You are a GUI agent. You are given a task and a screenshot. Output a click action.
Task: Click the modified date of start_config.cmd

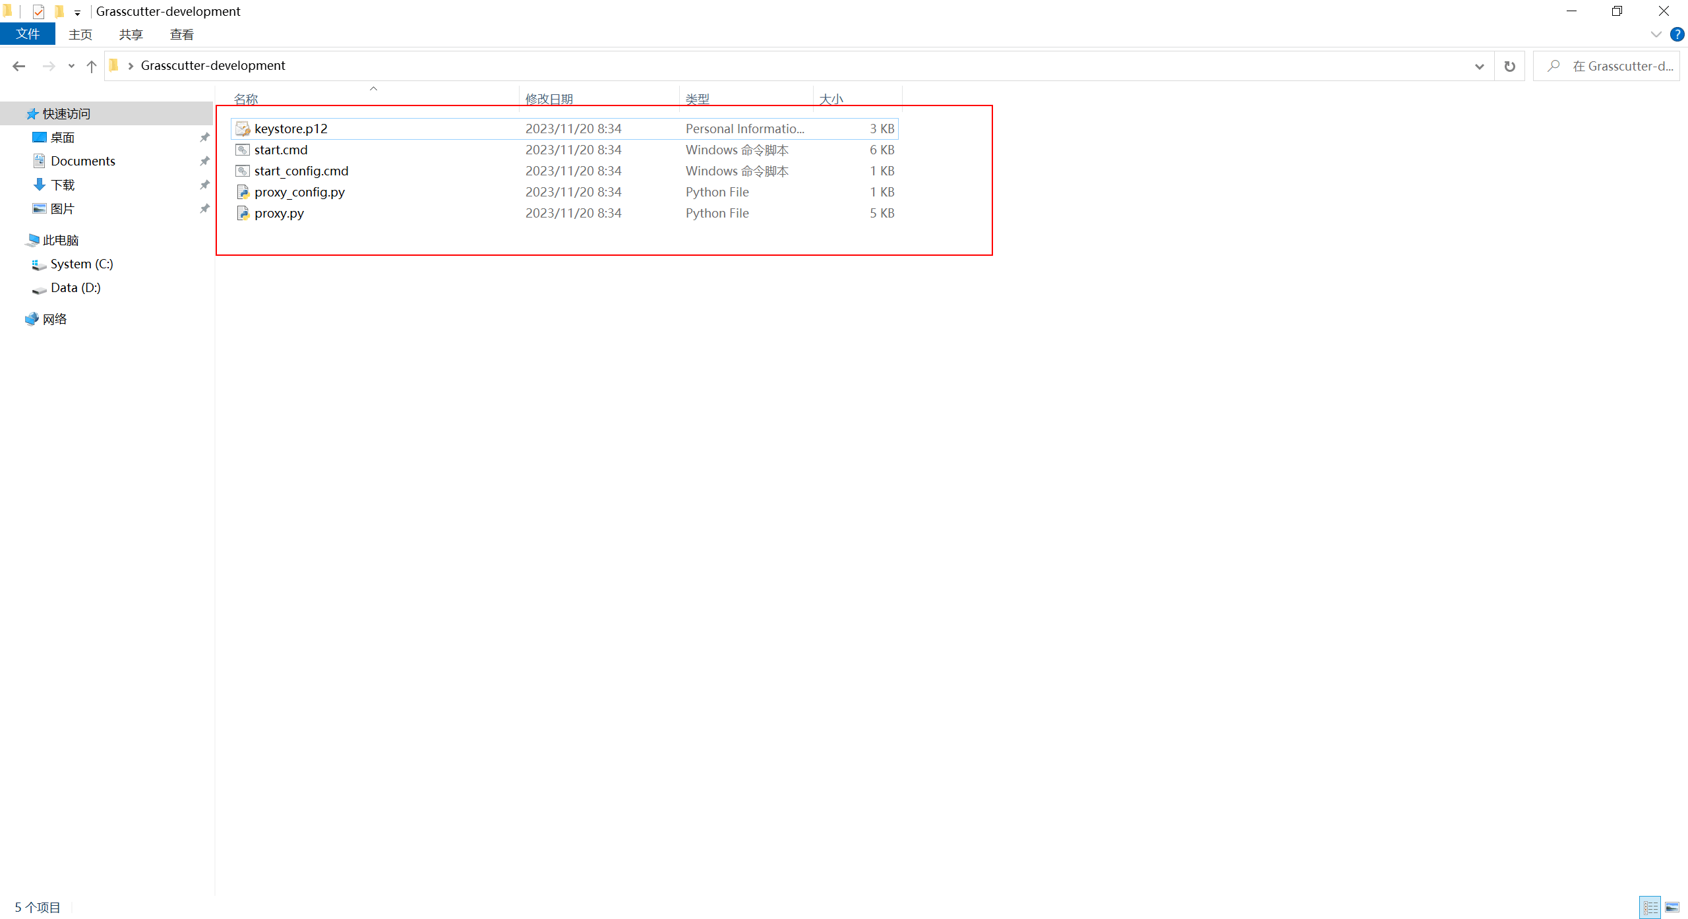[573, 171]
